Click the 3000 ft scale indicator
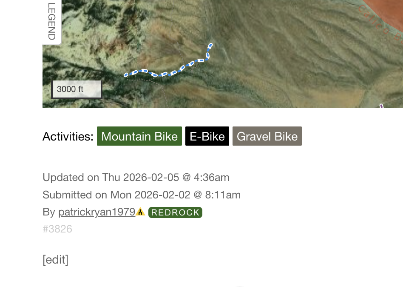This screenshot has width=403, height=287. (76, 89)
